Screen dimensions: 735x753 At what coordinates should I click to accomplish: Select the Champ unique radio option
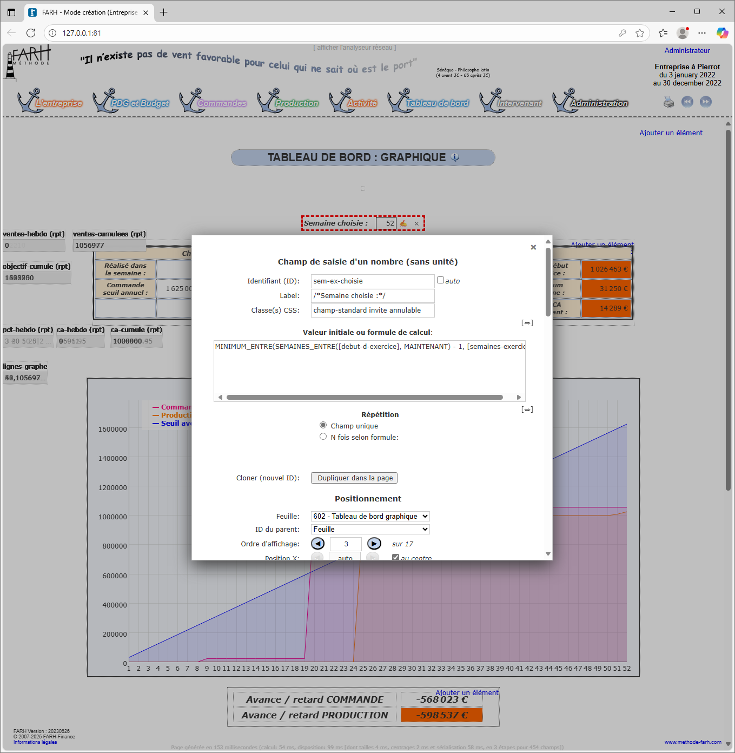tap(323, 425)
